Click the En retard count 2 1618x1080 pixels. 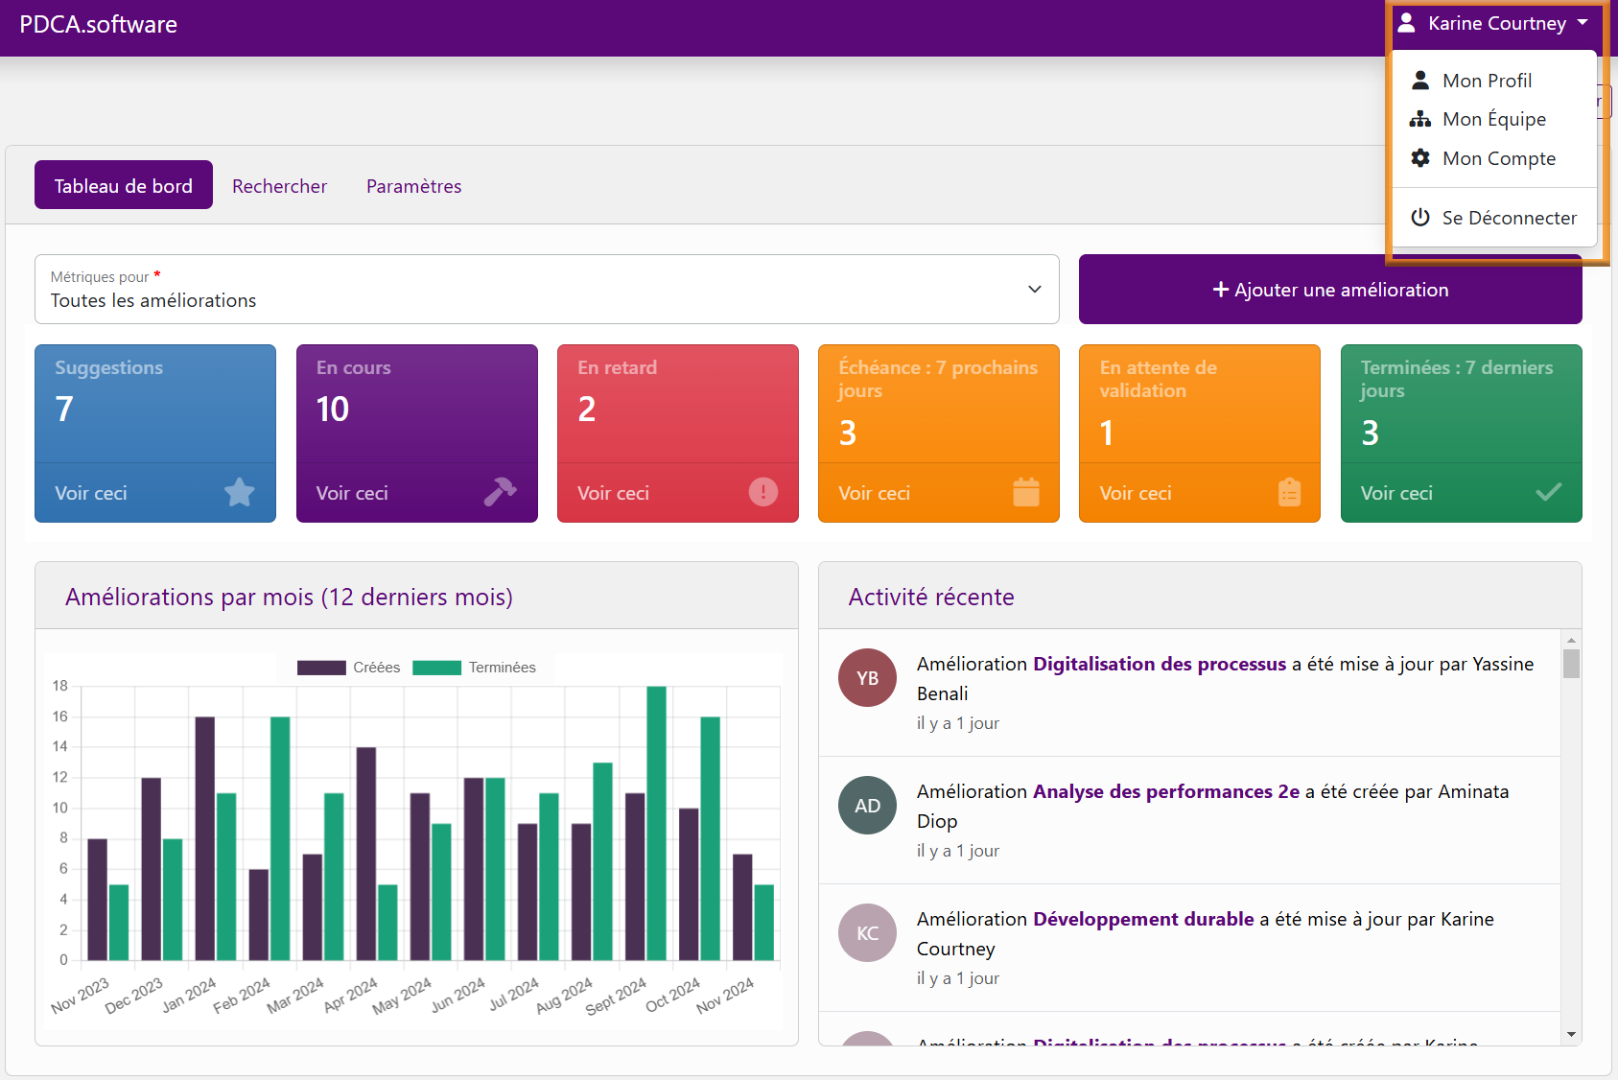pos(587,410)
